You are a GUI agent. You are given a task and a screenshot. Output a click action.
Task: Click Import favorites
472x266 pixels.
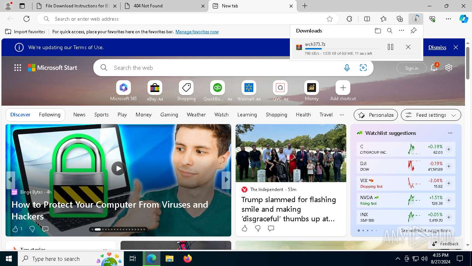click(25, 32)
